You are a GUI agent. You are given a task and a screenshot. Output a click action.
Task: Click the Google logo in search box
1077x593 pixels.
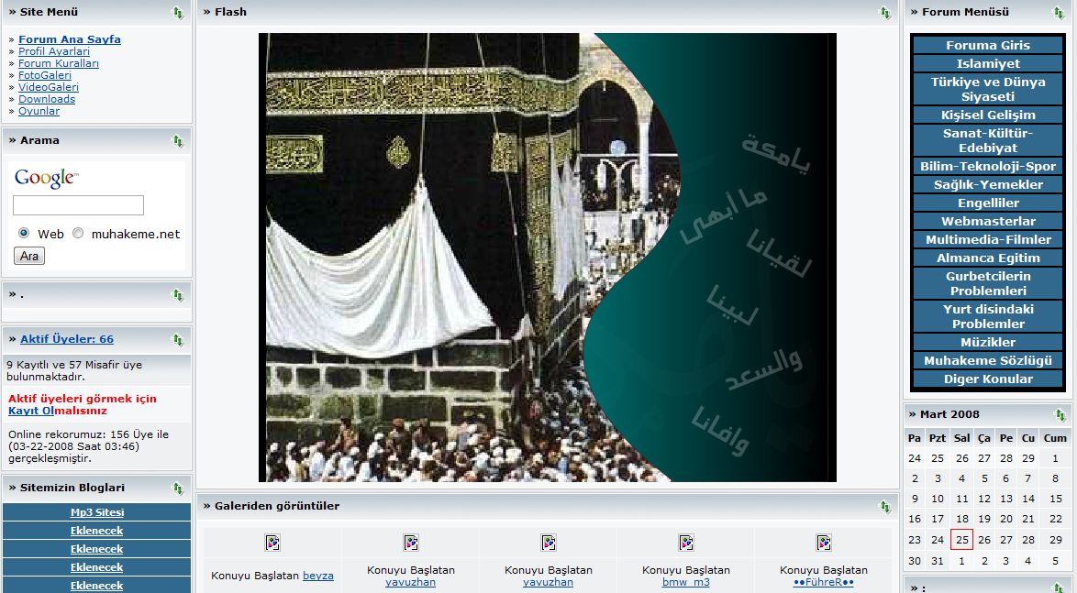coord(46,178)
